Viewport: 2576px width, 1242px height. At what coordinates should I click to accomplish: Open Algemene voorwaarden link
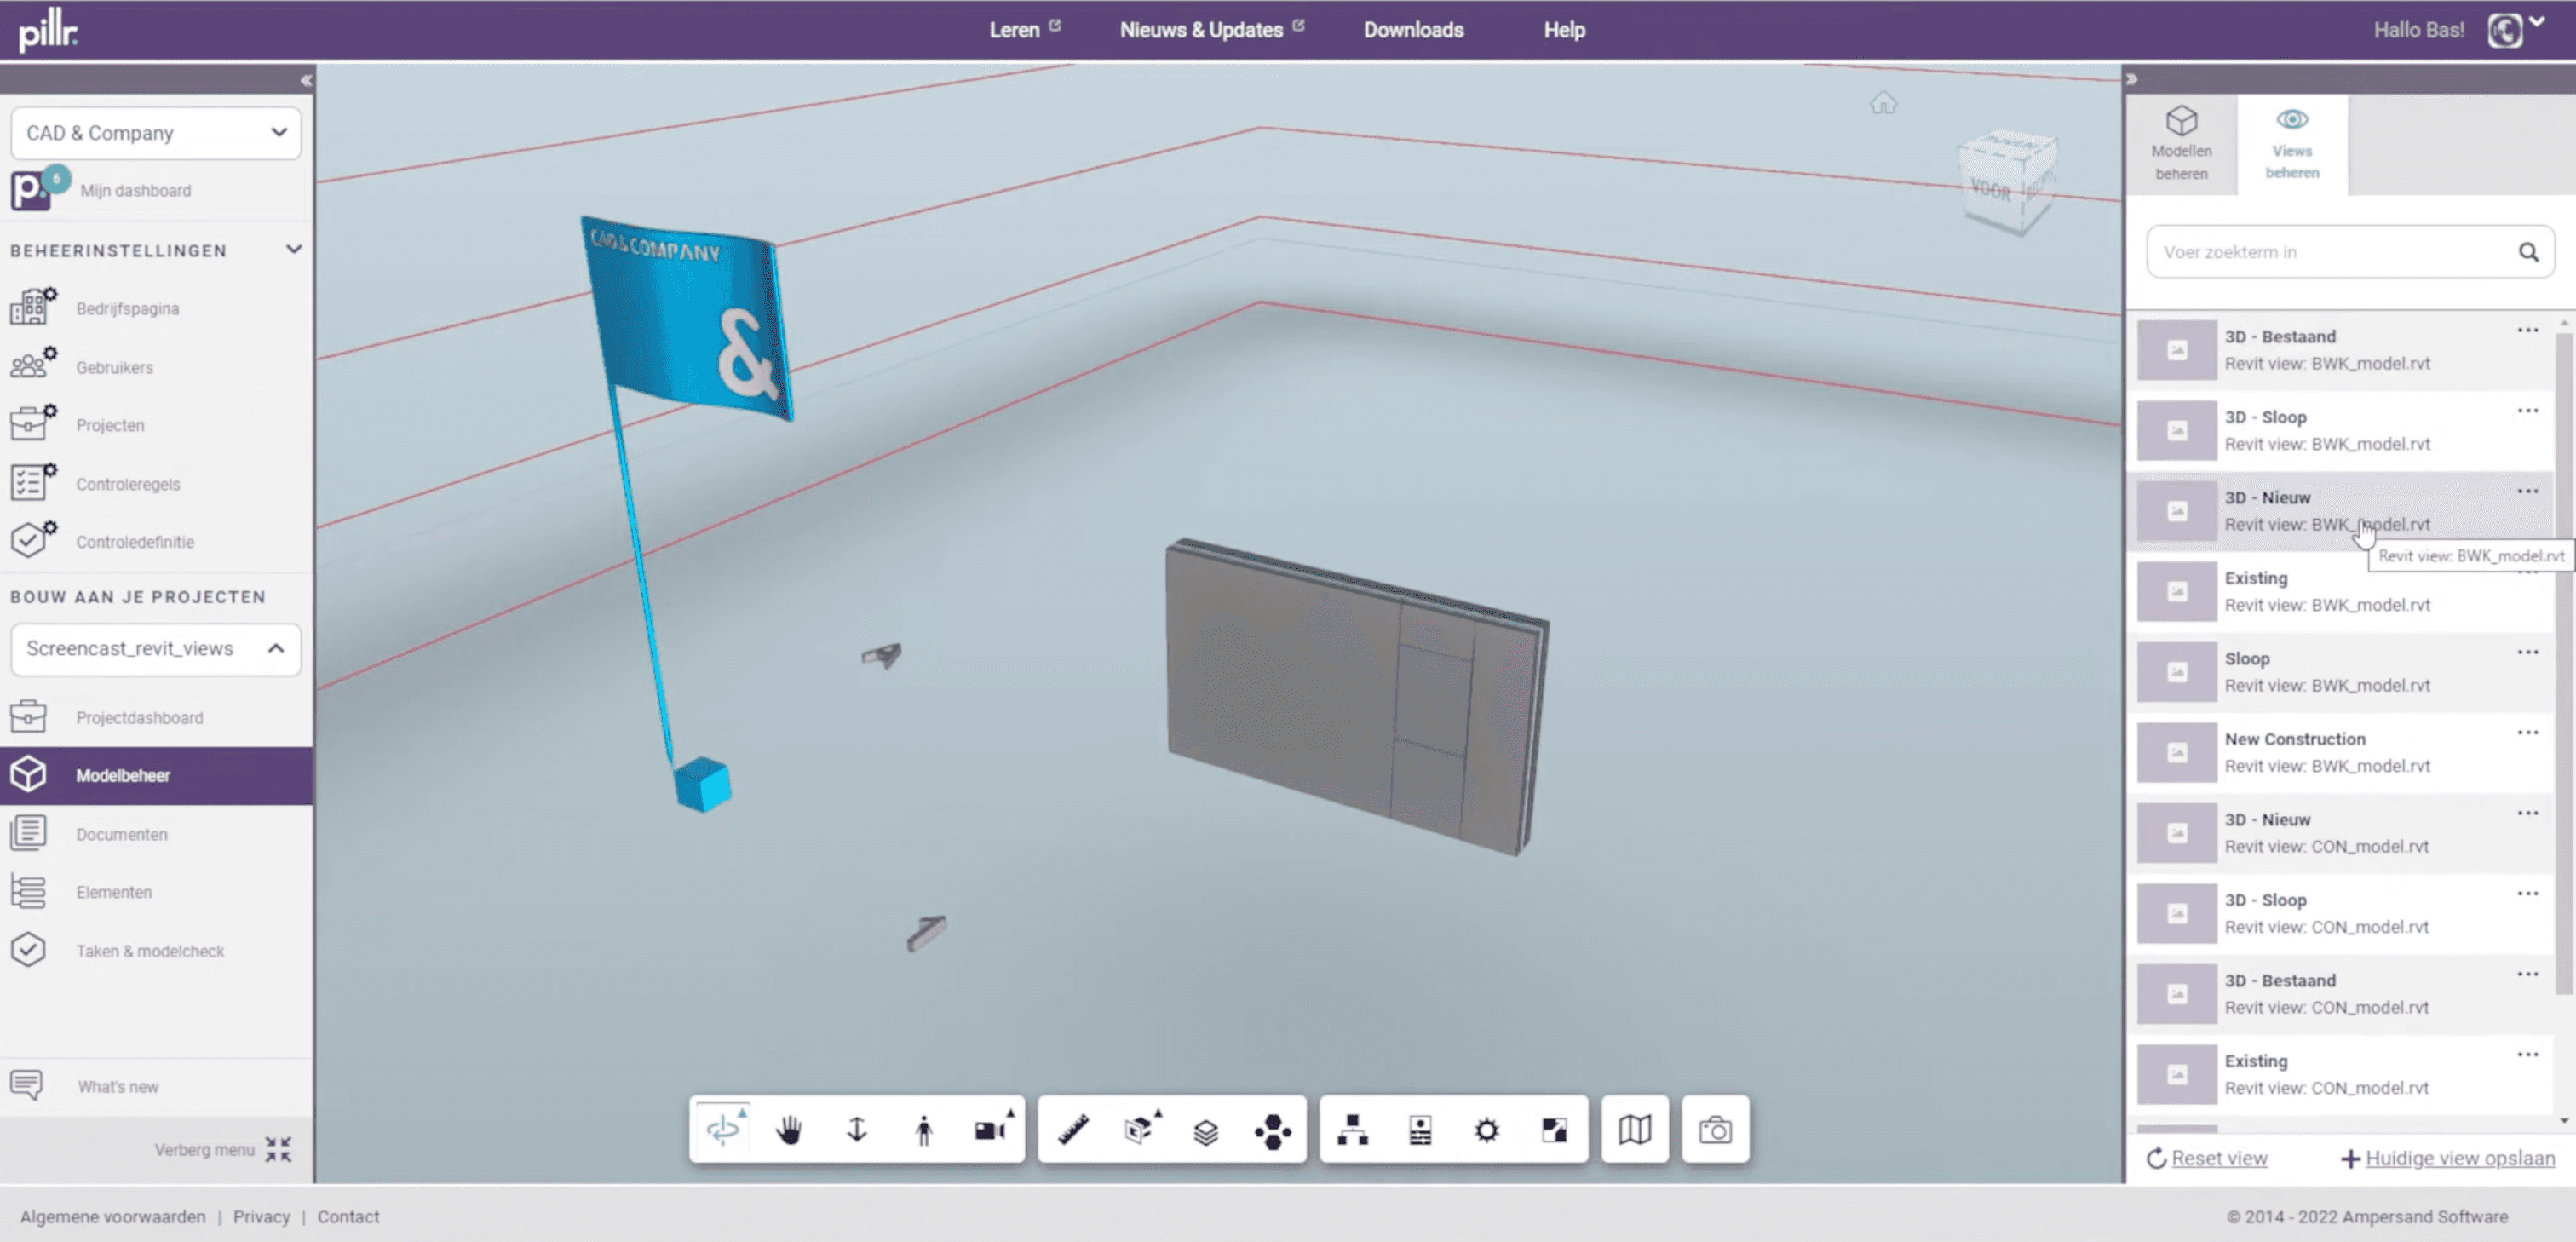point(113,1217)
